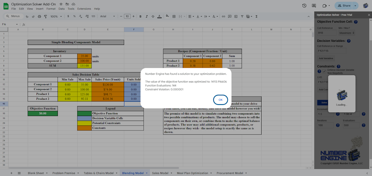The image size is (372, 176).
Task: Click the Objective cell reference B18 field
Action: click(327, 33)
